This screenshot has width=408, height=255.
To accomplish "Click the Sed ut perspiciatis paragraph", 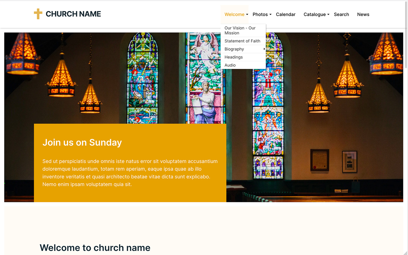I will tap(130, 173).
